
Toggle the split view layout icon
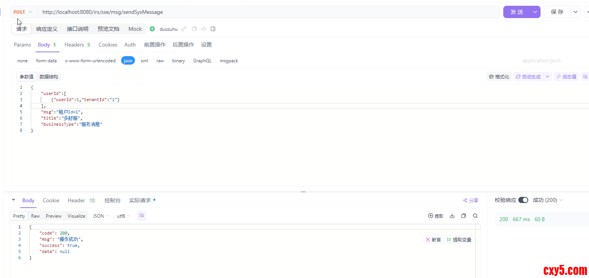(x=213, y=29)
